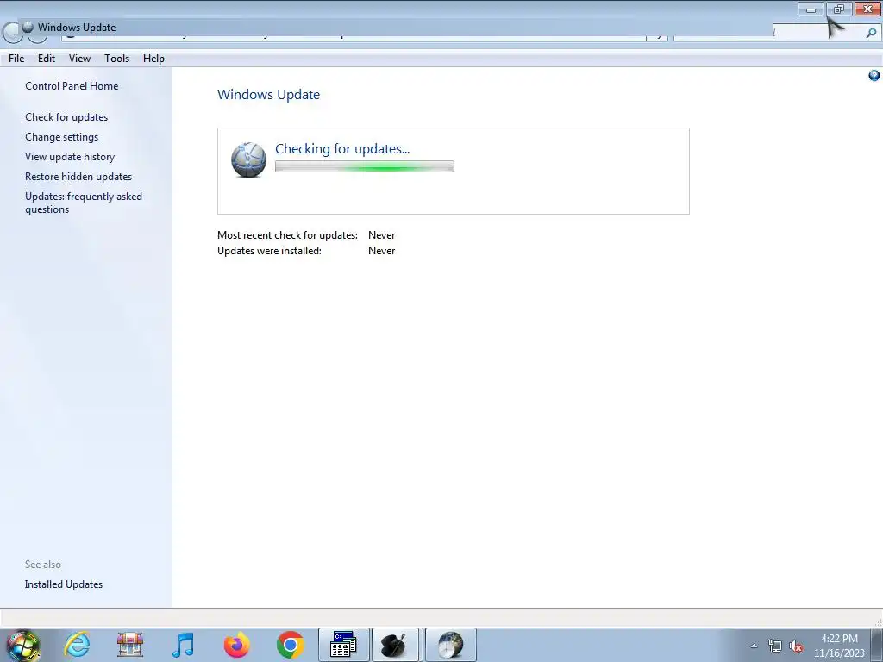Launch Firefox from the taskbar
The image size is (883, 662).
point(236,645)
